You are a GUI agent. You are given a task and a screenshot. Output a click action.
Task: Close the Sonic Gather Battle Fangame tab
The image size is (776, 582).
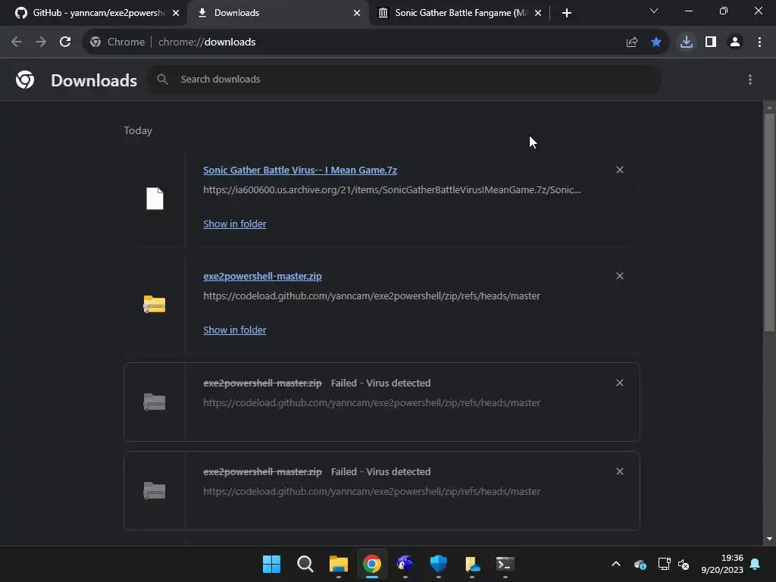(538, 13)
